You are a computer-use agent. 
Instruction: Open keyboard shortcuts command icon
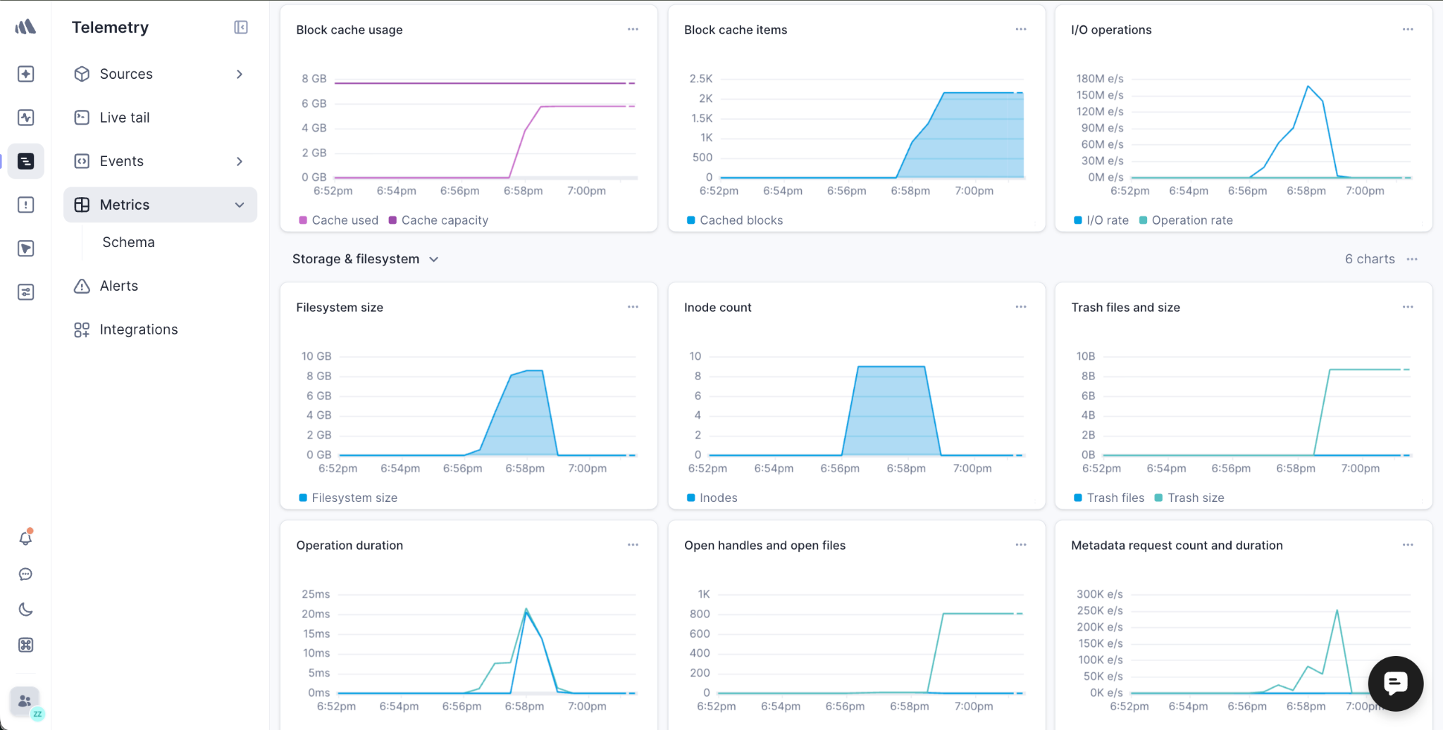[26, 645]
